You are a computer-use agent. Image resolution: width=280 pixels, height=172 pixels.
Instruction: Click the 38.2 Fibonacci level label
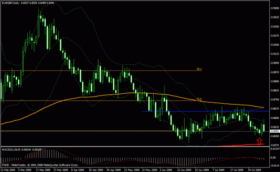pyautogui.click(x=199, y=69)
